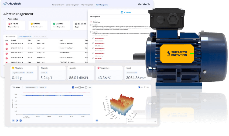Image resolution: width=229 pixels, height=136 pixels.
Task: Open the Period 12 Hours dropdown
Action: [142, 121]
